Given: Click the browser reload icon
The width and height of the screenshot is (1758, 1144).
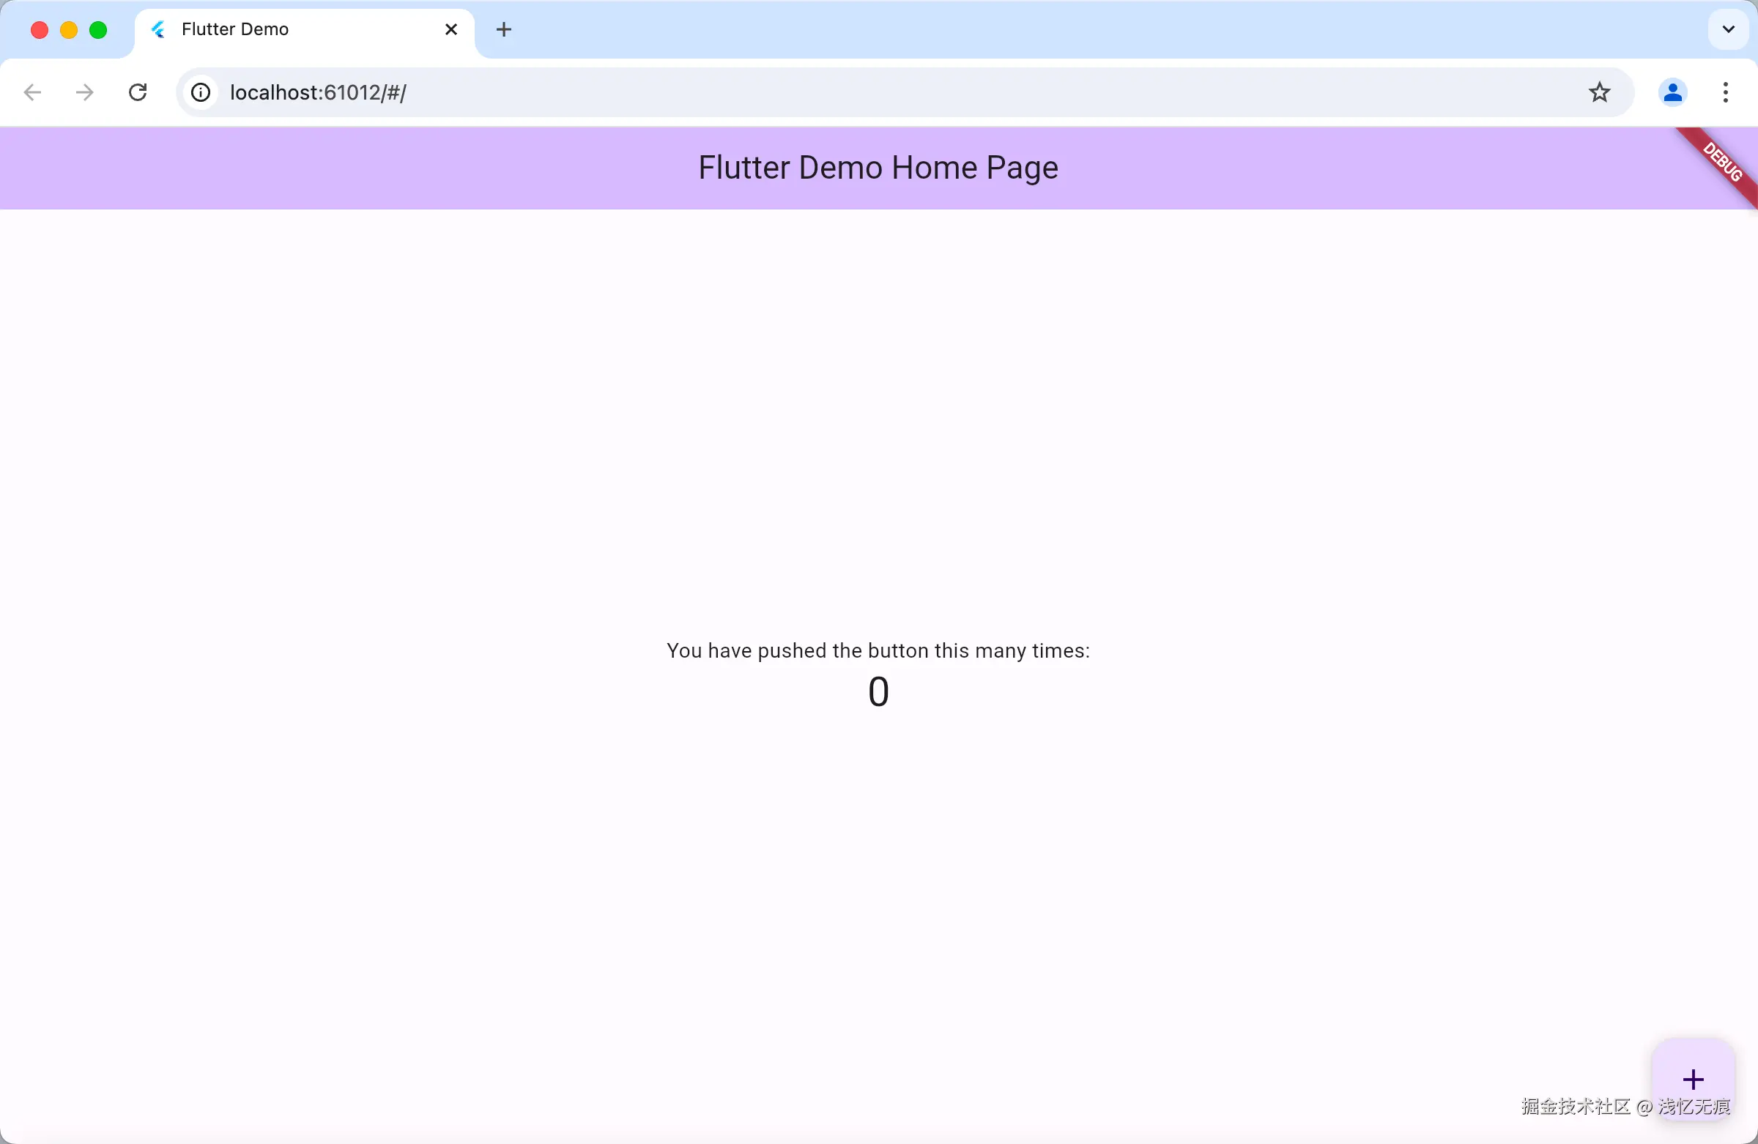Looking at the screenshot, I should point(138,92).
